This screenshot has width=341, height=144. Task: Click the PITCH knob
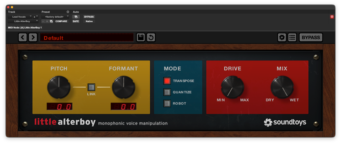[59, 87]
